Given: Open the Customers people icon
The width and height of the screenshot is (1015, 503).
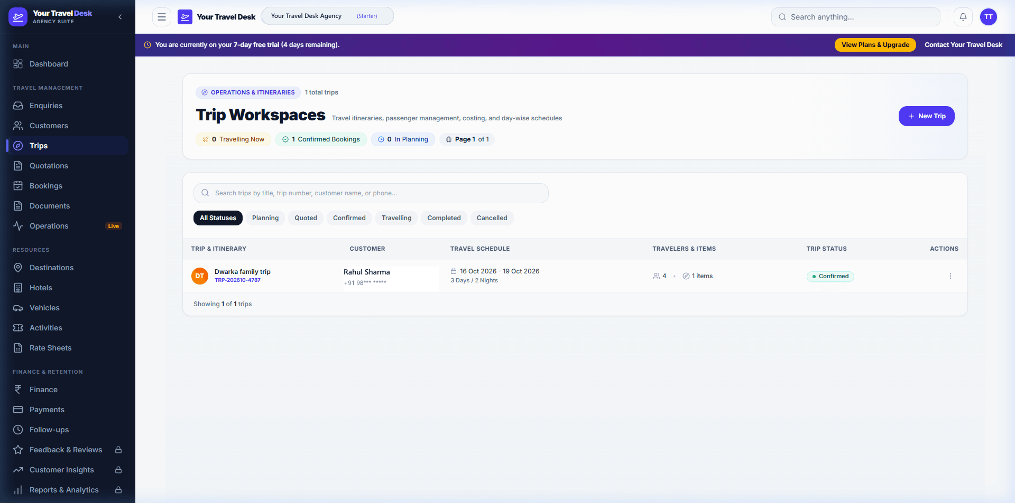Looking at the screenshot, I should click(x=18, y=126).
